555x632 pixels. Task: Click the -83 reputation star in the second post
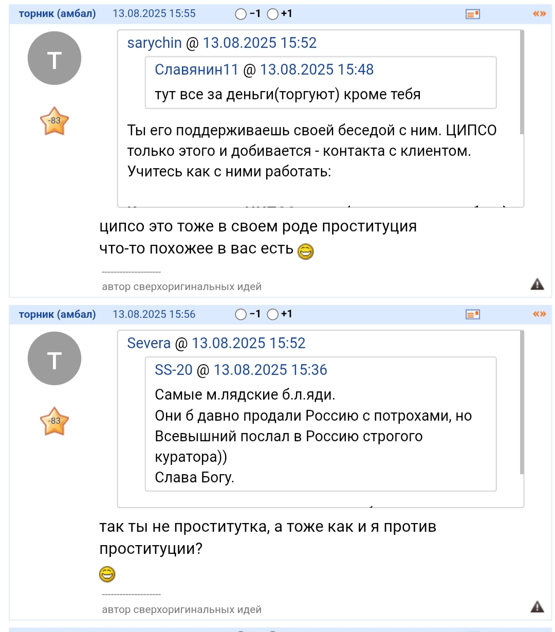54,421
